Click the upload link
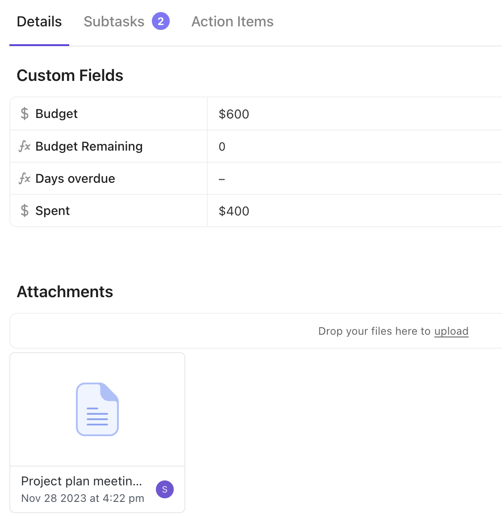The height and width of the screenshot is (522, 502). 451,331
